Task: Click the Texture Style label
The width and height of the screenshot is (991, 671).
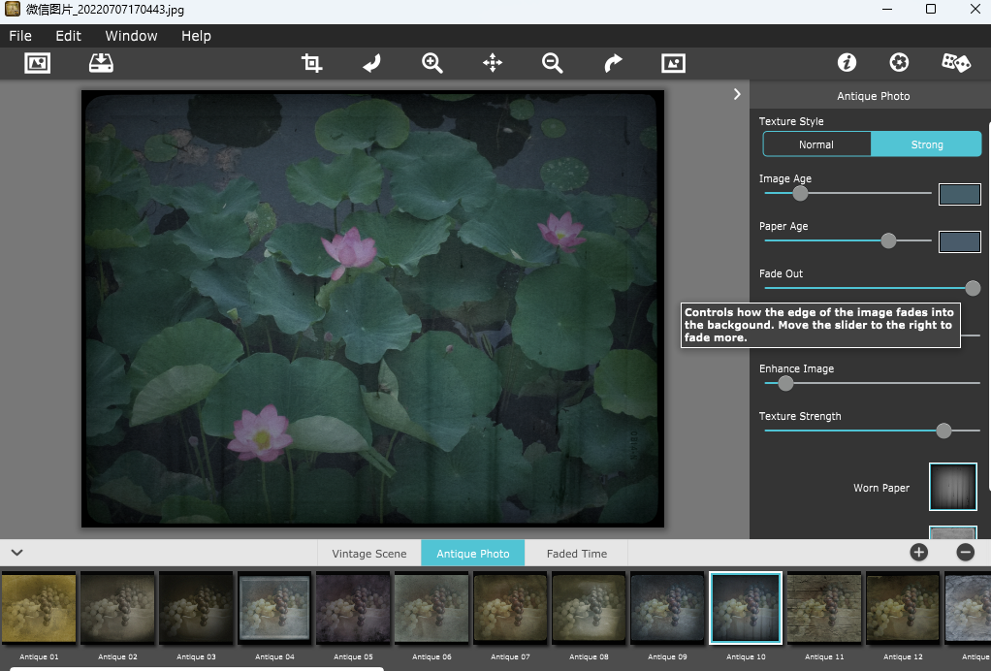Action: (791, 121)
